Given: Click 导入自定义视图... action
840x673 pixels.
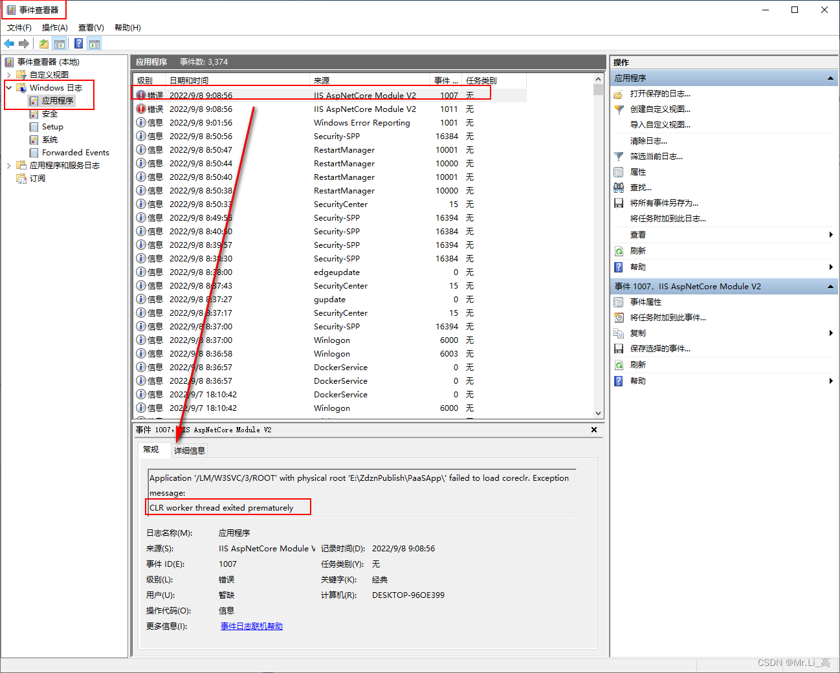Looking at the screenshot, I should click(660, 125).
